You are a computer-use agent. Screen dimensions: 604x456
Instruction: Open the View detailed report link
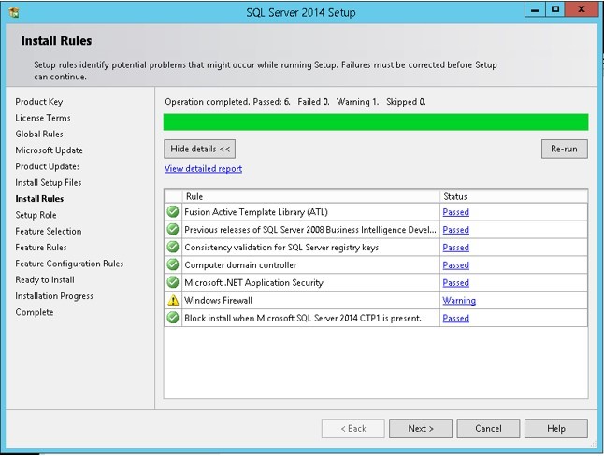[203, 169]
